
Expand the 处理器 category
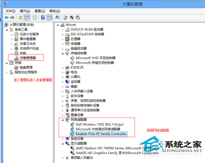(63, 39)
